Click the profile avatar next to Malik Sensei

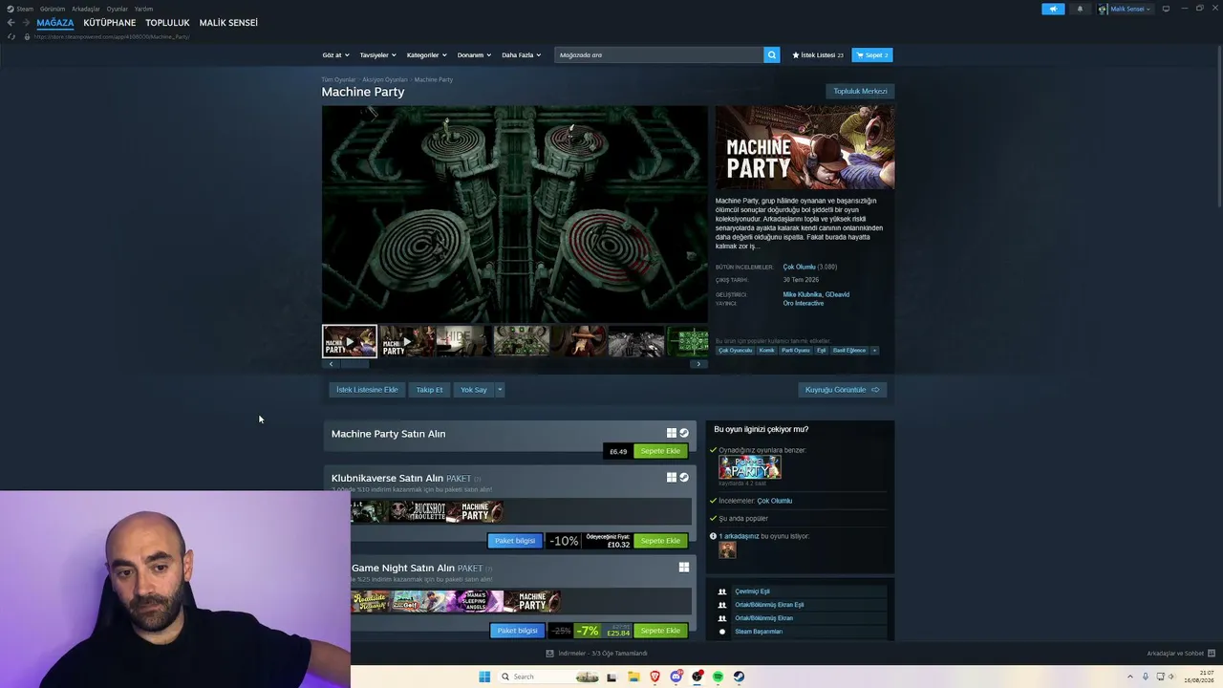click(1103, 9)
